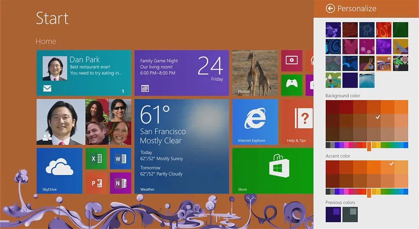The height and width of the screenshot is (229, 419).
Task: Start PowerPoint
Action: [x=96, y=183]
